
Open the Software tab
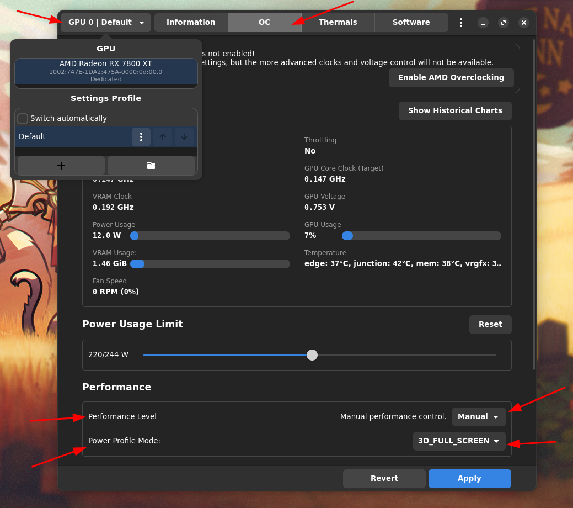point(411,23)
